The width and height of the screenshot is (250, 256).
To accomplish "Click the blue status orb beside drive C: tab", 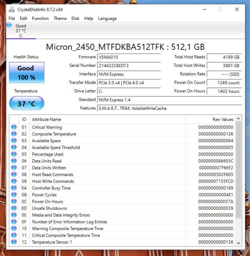I will (x=9, y=25).
